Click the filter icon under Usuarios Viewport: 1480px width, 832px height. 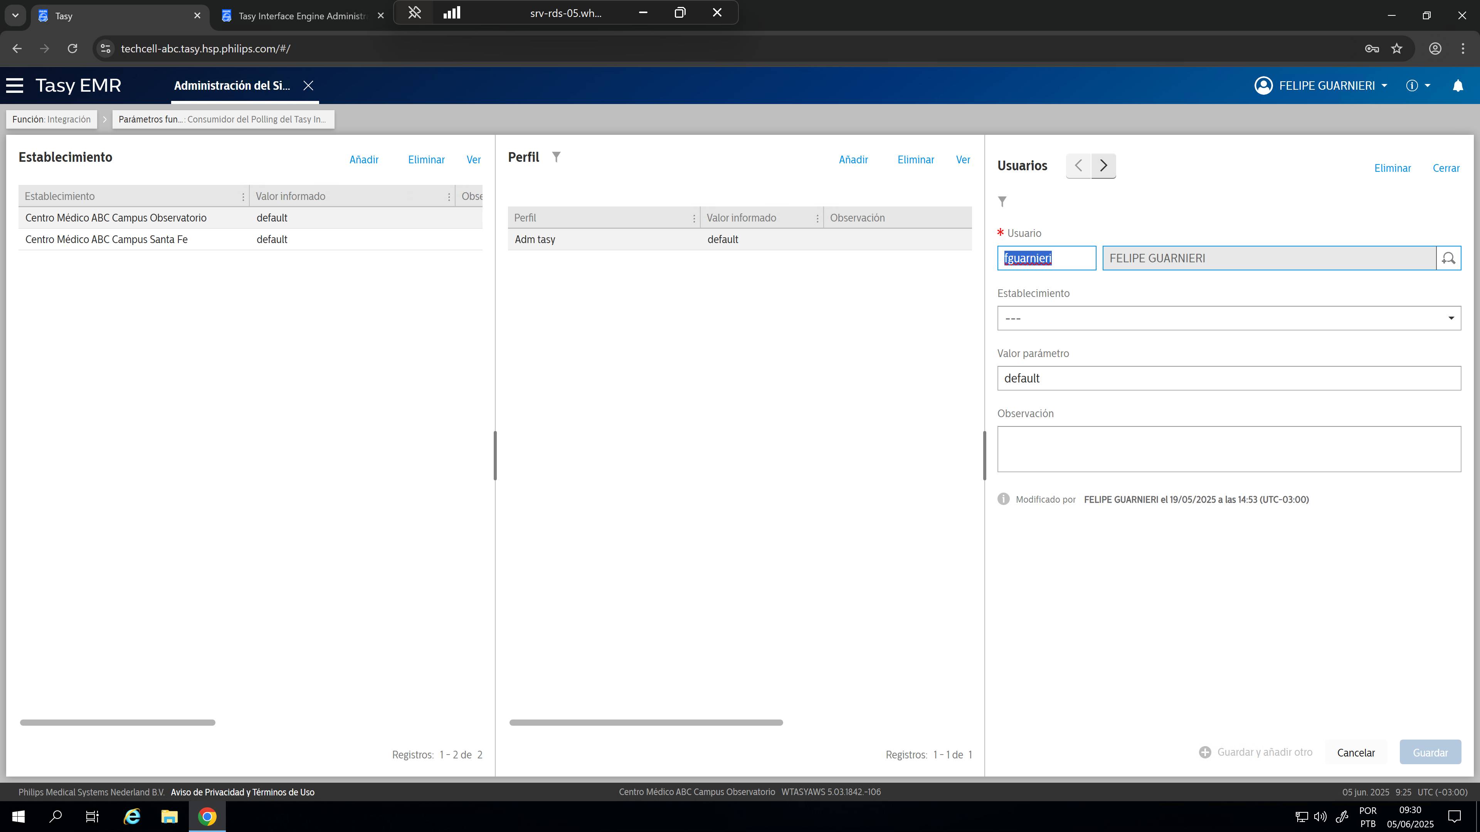[1002, 201]
